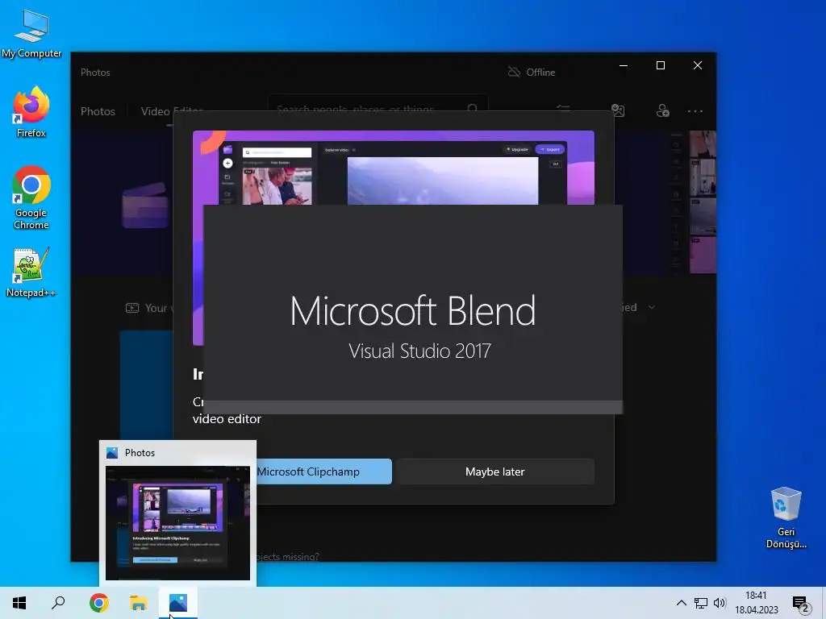
Task: Minimize the Photos window
Action: pyautogui.click(x=624, y=65)
